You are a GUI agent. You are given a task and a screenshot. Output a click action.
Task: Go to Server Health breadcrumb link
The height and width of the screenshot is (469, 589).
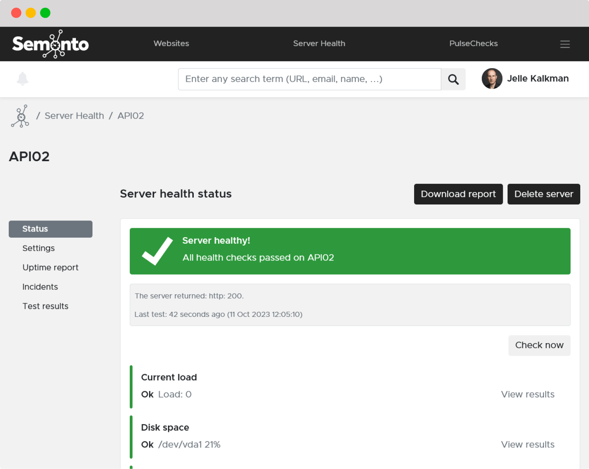[74, 116]
